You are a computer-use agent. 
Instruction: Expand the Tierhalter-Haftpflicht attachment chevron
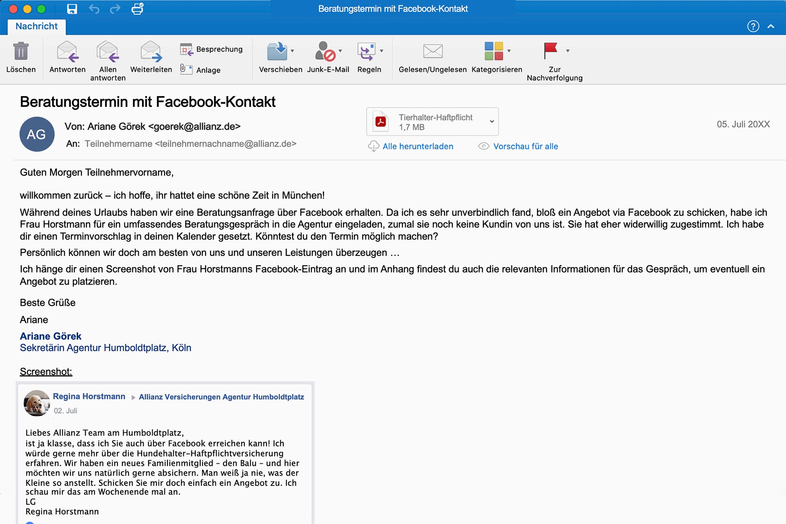(x=492, y=121)
